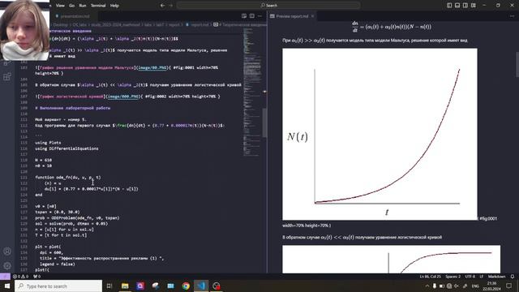Click the preview pane vertical scrollbar
519x292 pixels.
[517, 65]
